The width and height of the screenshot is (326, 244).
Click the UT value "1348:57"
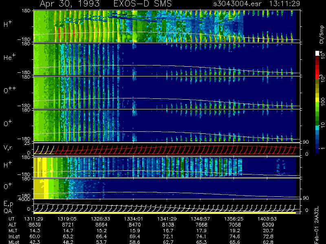click(200, 219)
